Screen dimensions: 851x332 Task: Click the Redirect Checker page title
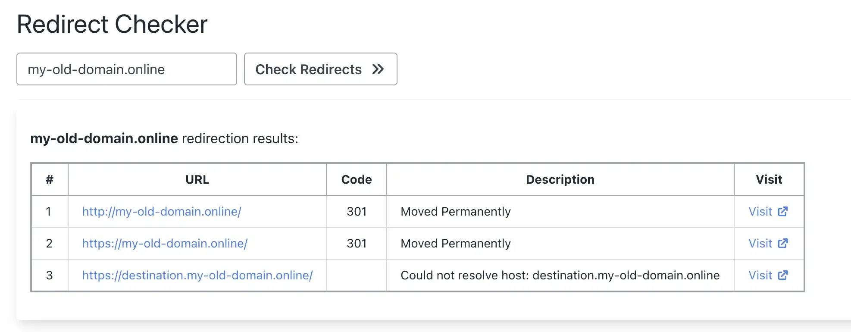[x=112, y=24]
